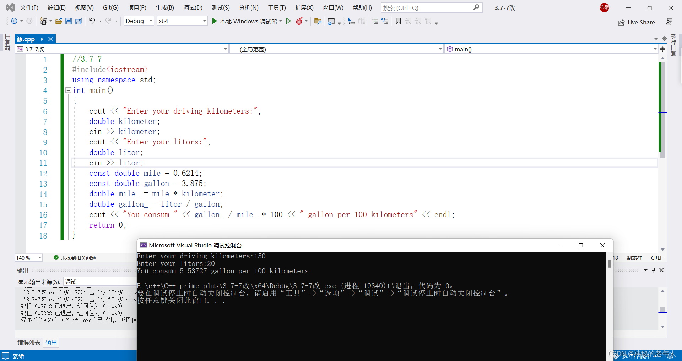
Task: Open Find in Files with the folder-magnifier icon
Action: (x=318, y=21)
